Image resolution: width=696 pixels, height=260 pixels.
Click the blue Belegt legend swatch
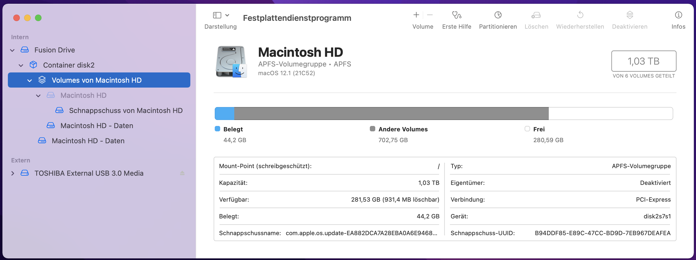tap(217, 129)
